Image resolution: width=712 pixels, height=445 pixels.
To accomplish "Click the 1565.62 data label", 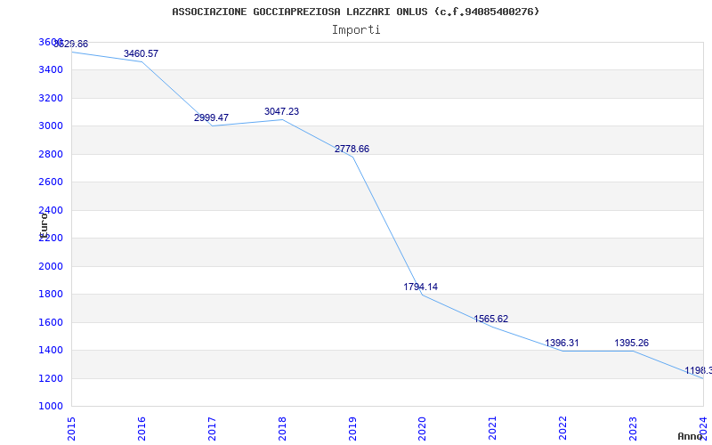I will pos(491,319).
